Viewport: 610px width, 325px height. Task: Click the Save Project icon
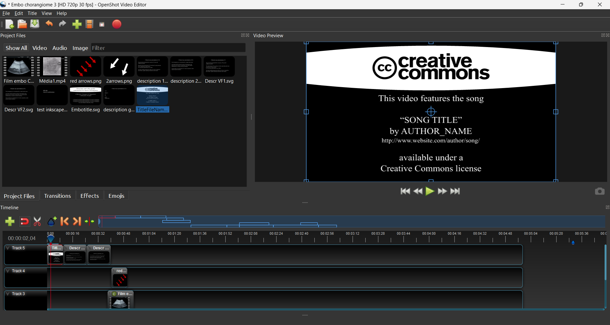pyautogui.click(x=34, y=24)
